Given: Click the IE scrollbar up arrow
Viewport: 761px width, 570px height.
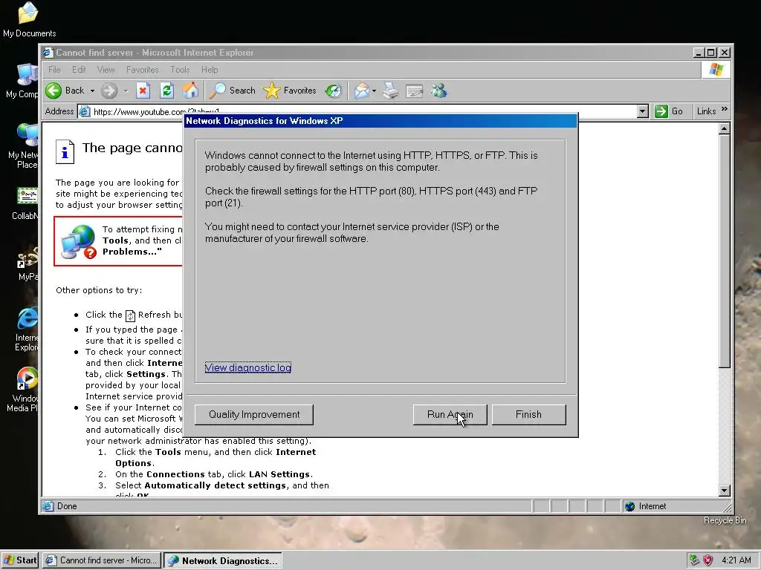Looking at the screenshot, I should [x=724, y=129].
